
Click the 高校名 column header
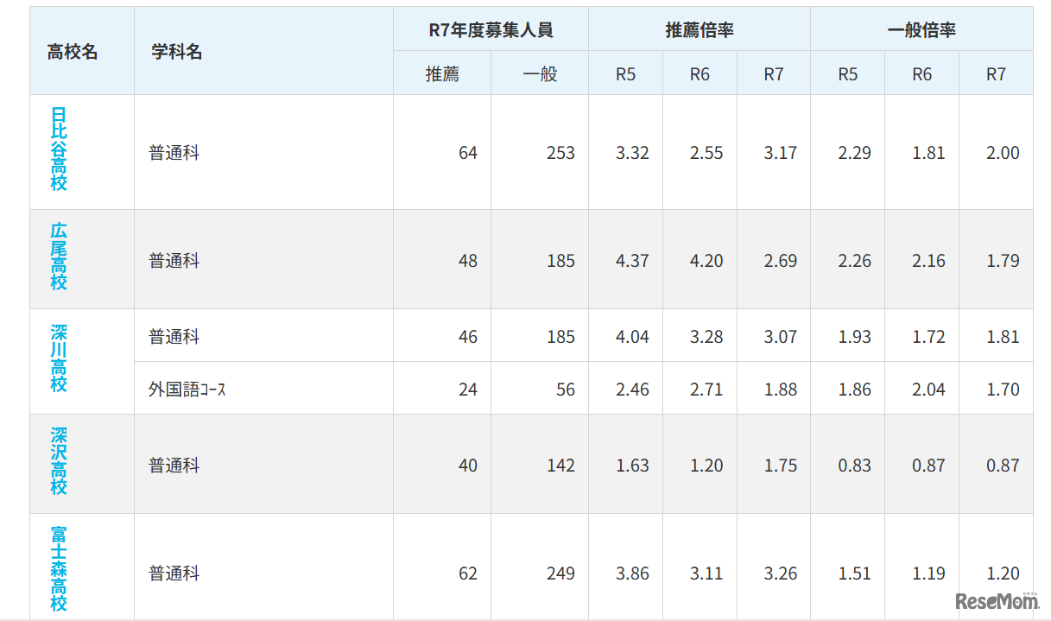point(73,52)
